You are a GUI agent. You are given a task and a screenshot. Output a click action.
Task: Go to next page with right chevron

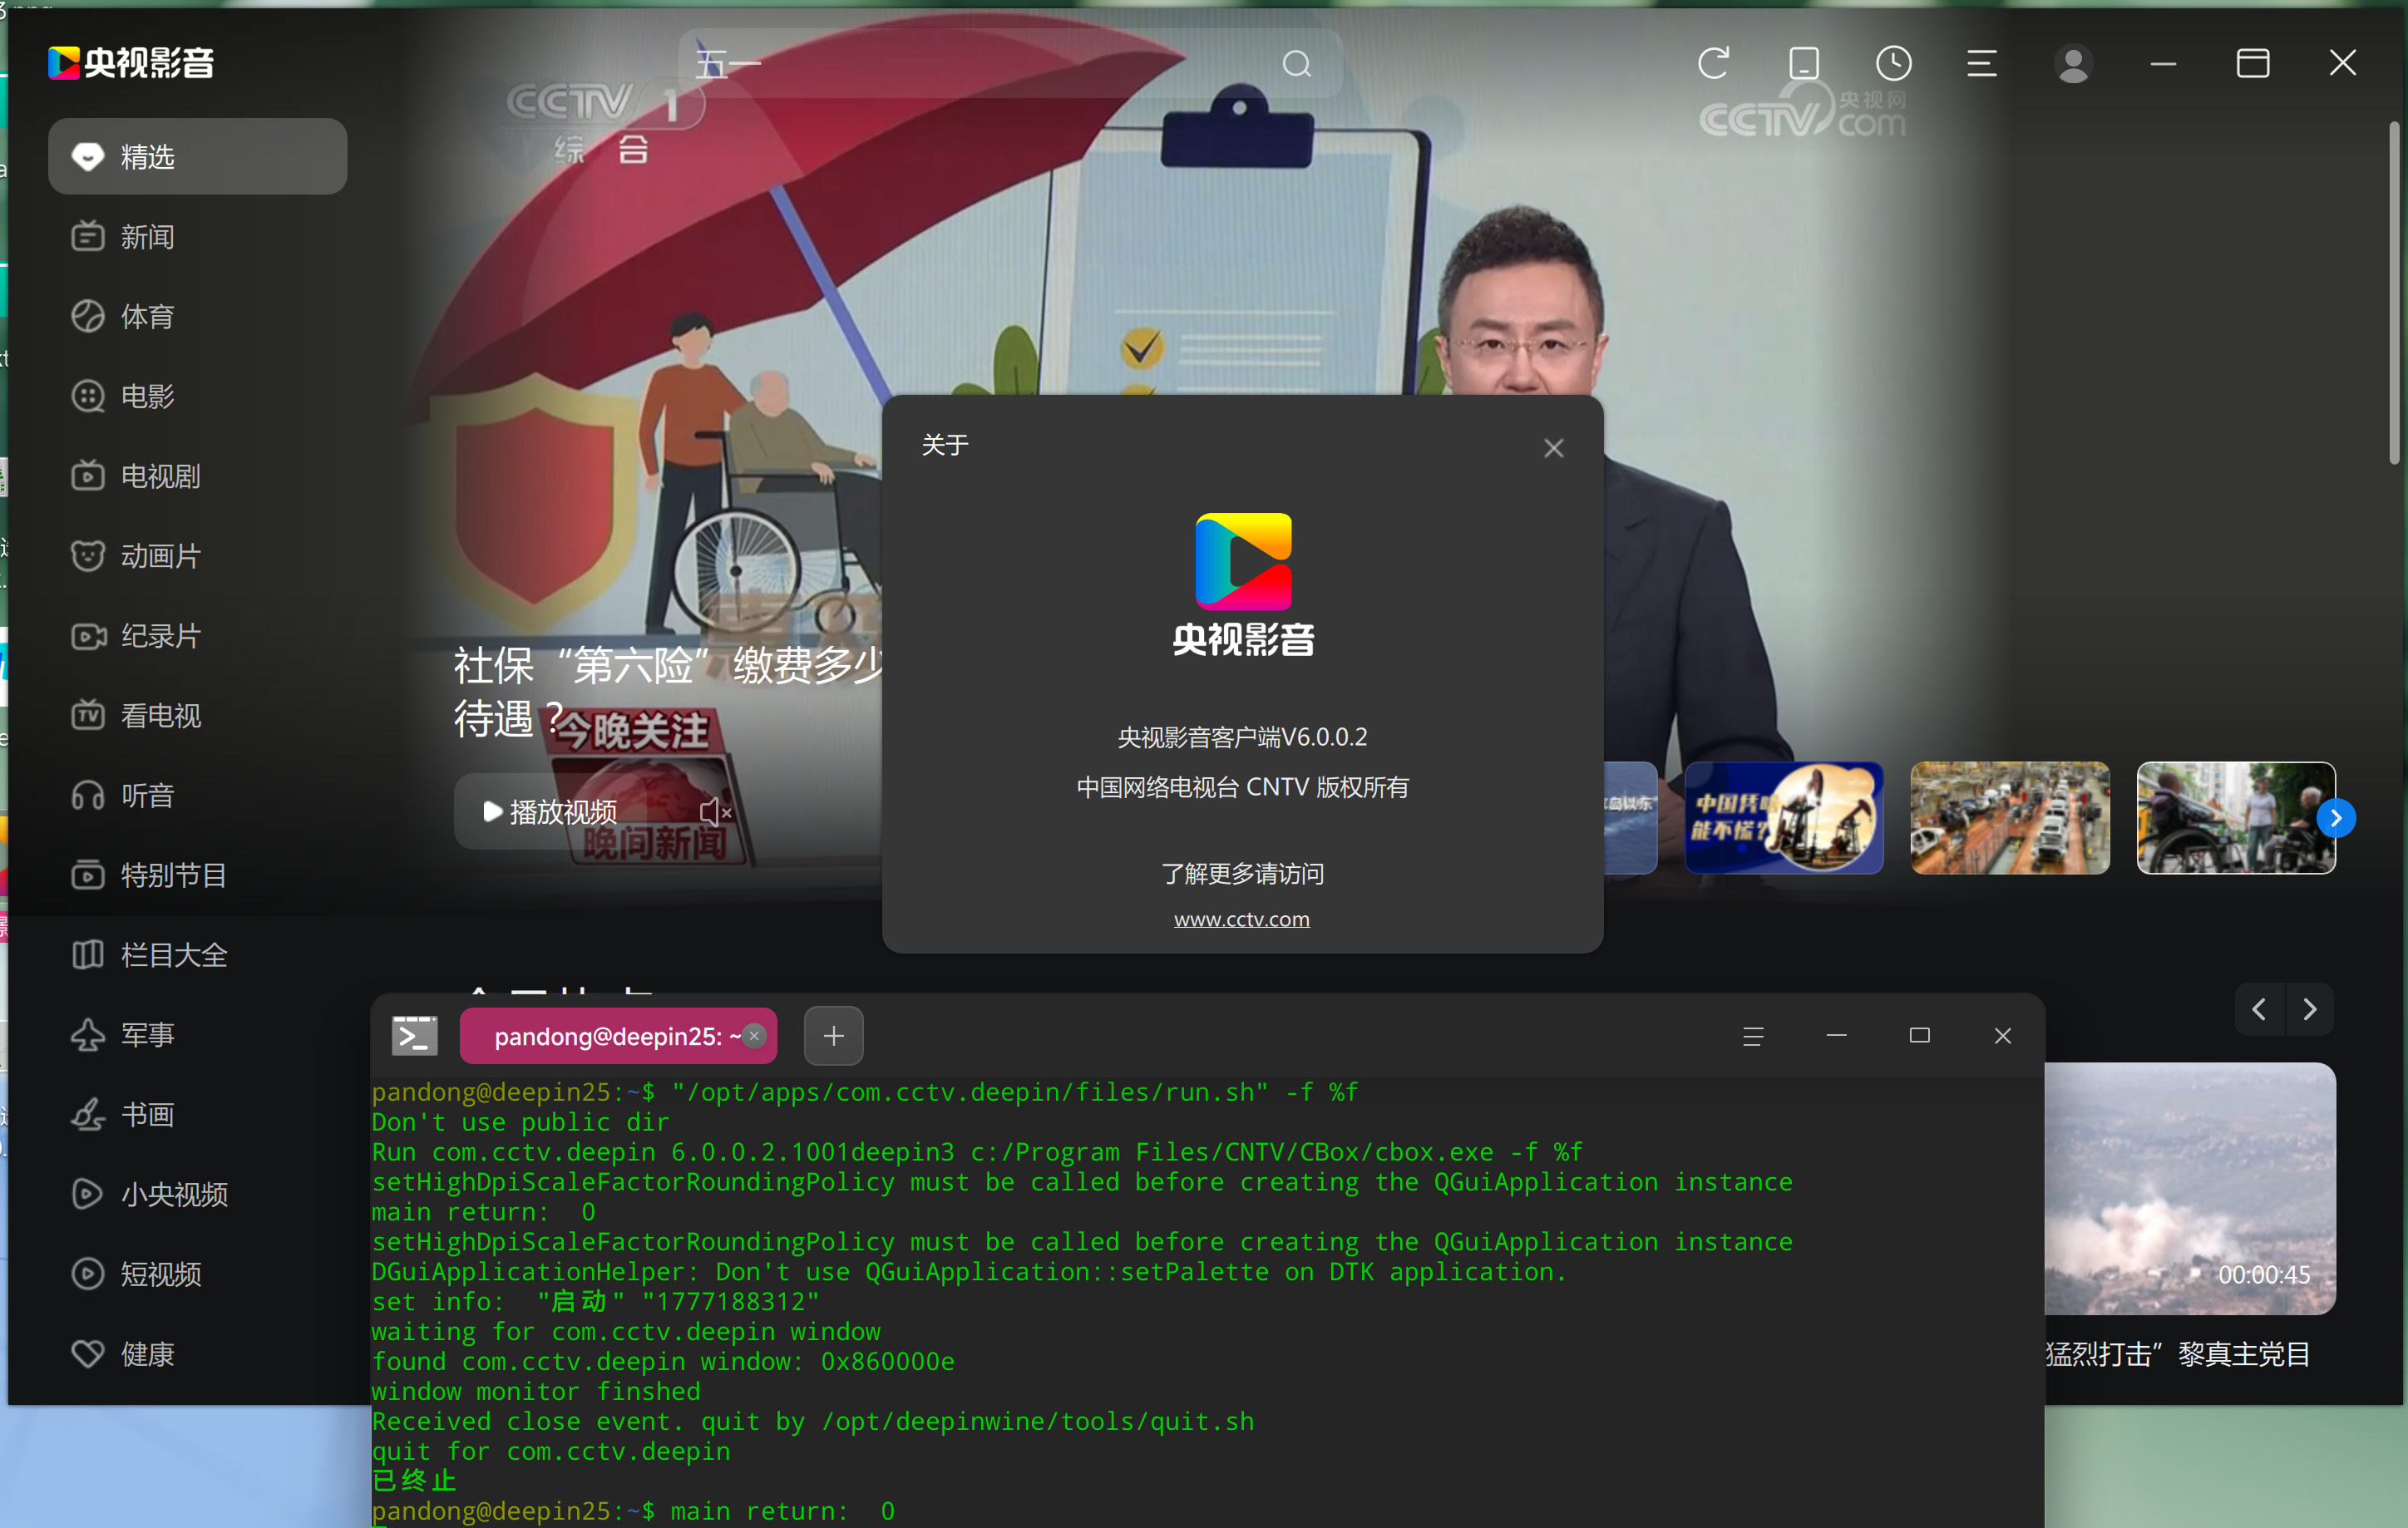pyautogui.click(x=2310, y=1009)
